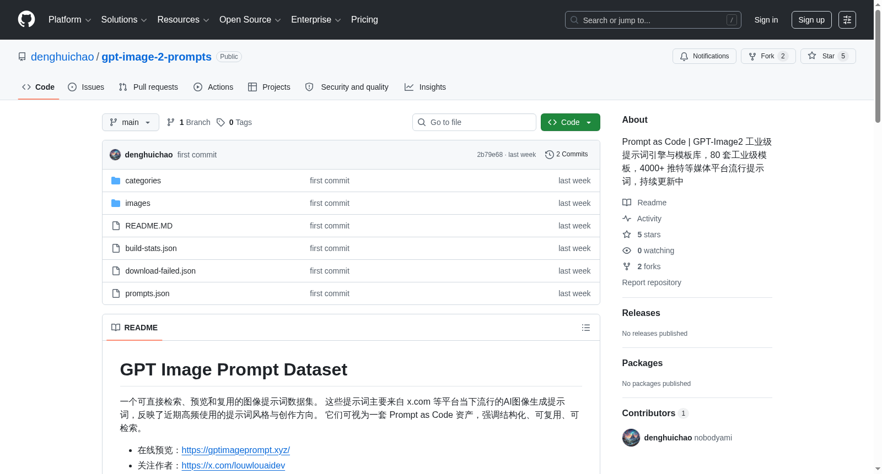The height and width of the screenshot is (474, 882).
Task: Focus the Go to file input
Action: tap(474, 122)
